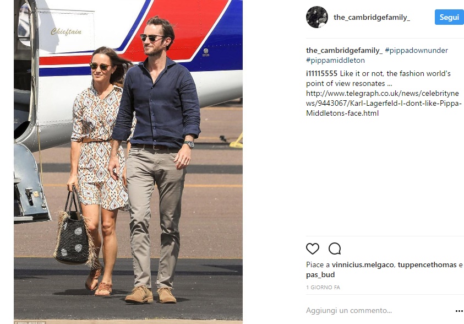Click the couple photo by the airplane
Viewport: 464px width, 324px height.
click(x=128, y=161)
